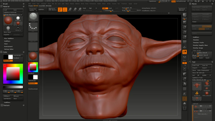Toggle the Floor grid icon
Screen dimensions: 215x121
184,47
